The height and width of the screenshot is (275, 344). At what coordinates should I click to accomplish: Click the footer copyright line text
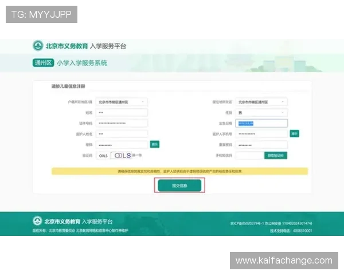[x=80, y=230]
